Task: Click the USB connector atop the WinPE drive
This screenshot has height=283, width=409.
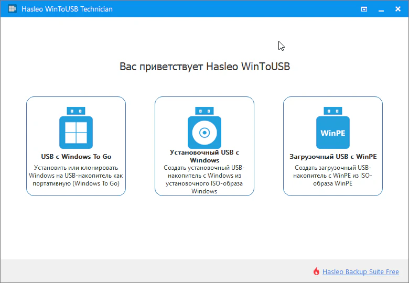Action: click(333, 111)
